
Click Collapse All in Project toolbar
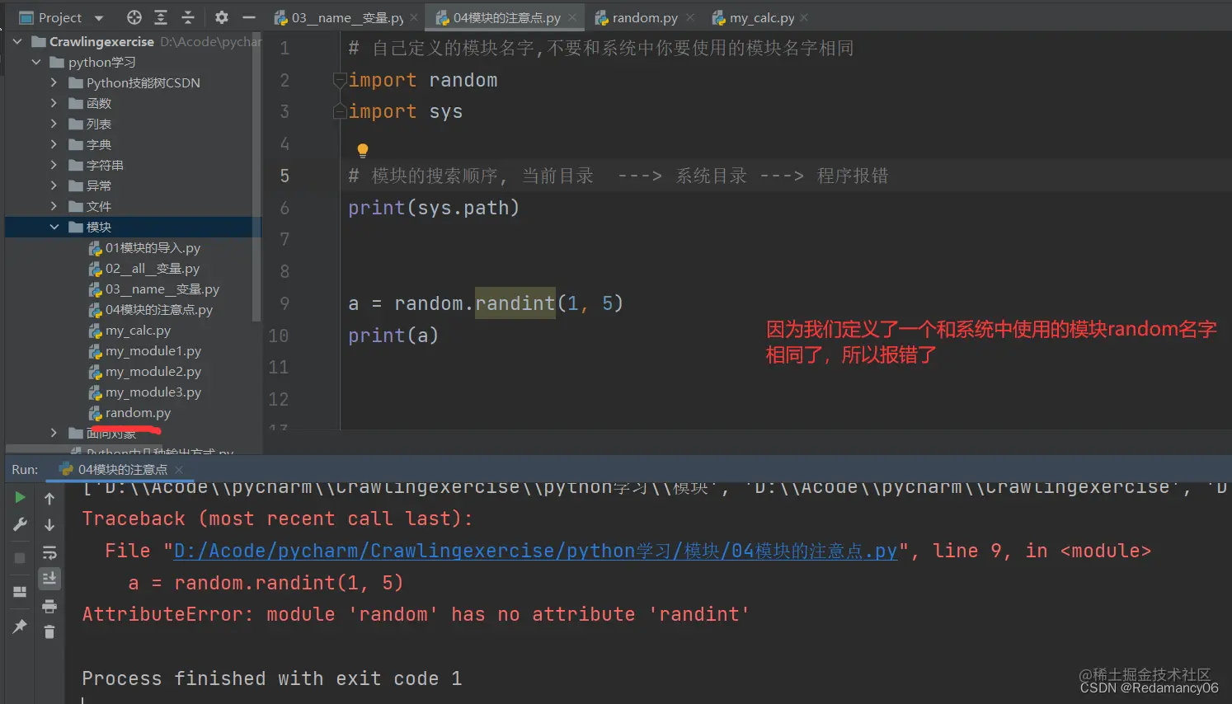[188, 17]
